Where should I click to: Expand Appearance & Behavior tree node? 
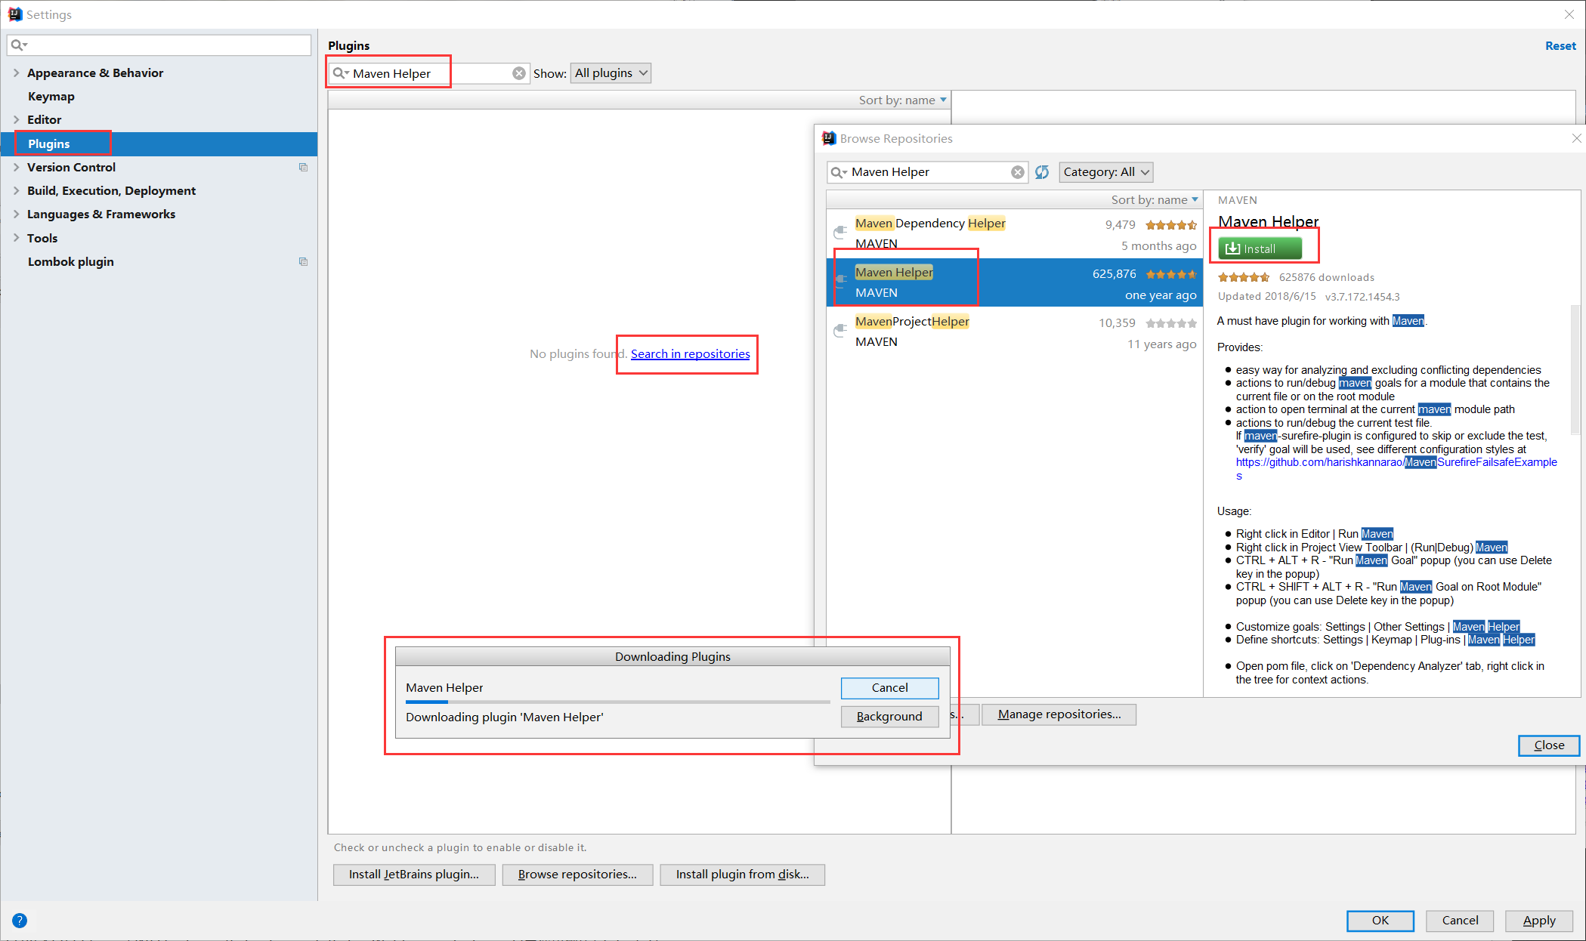16,73
